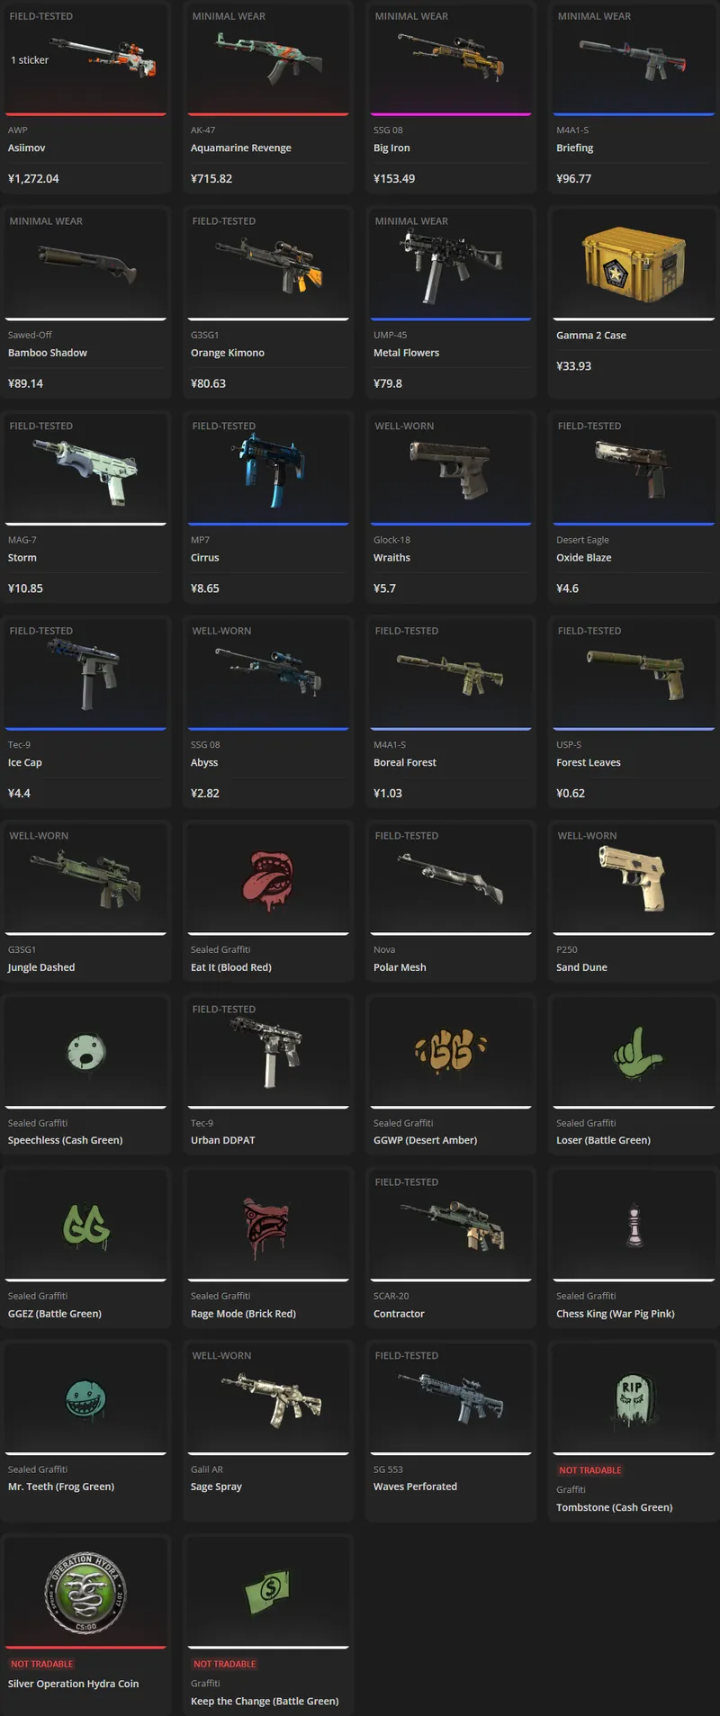Viewport: 720px width, 1716px height.
Task: Select the P250 Sand Dune pistol image
Action: click(634, 878)
